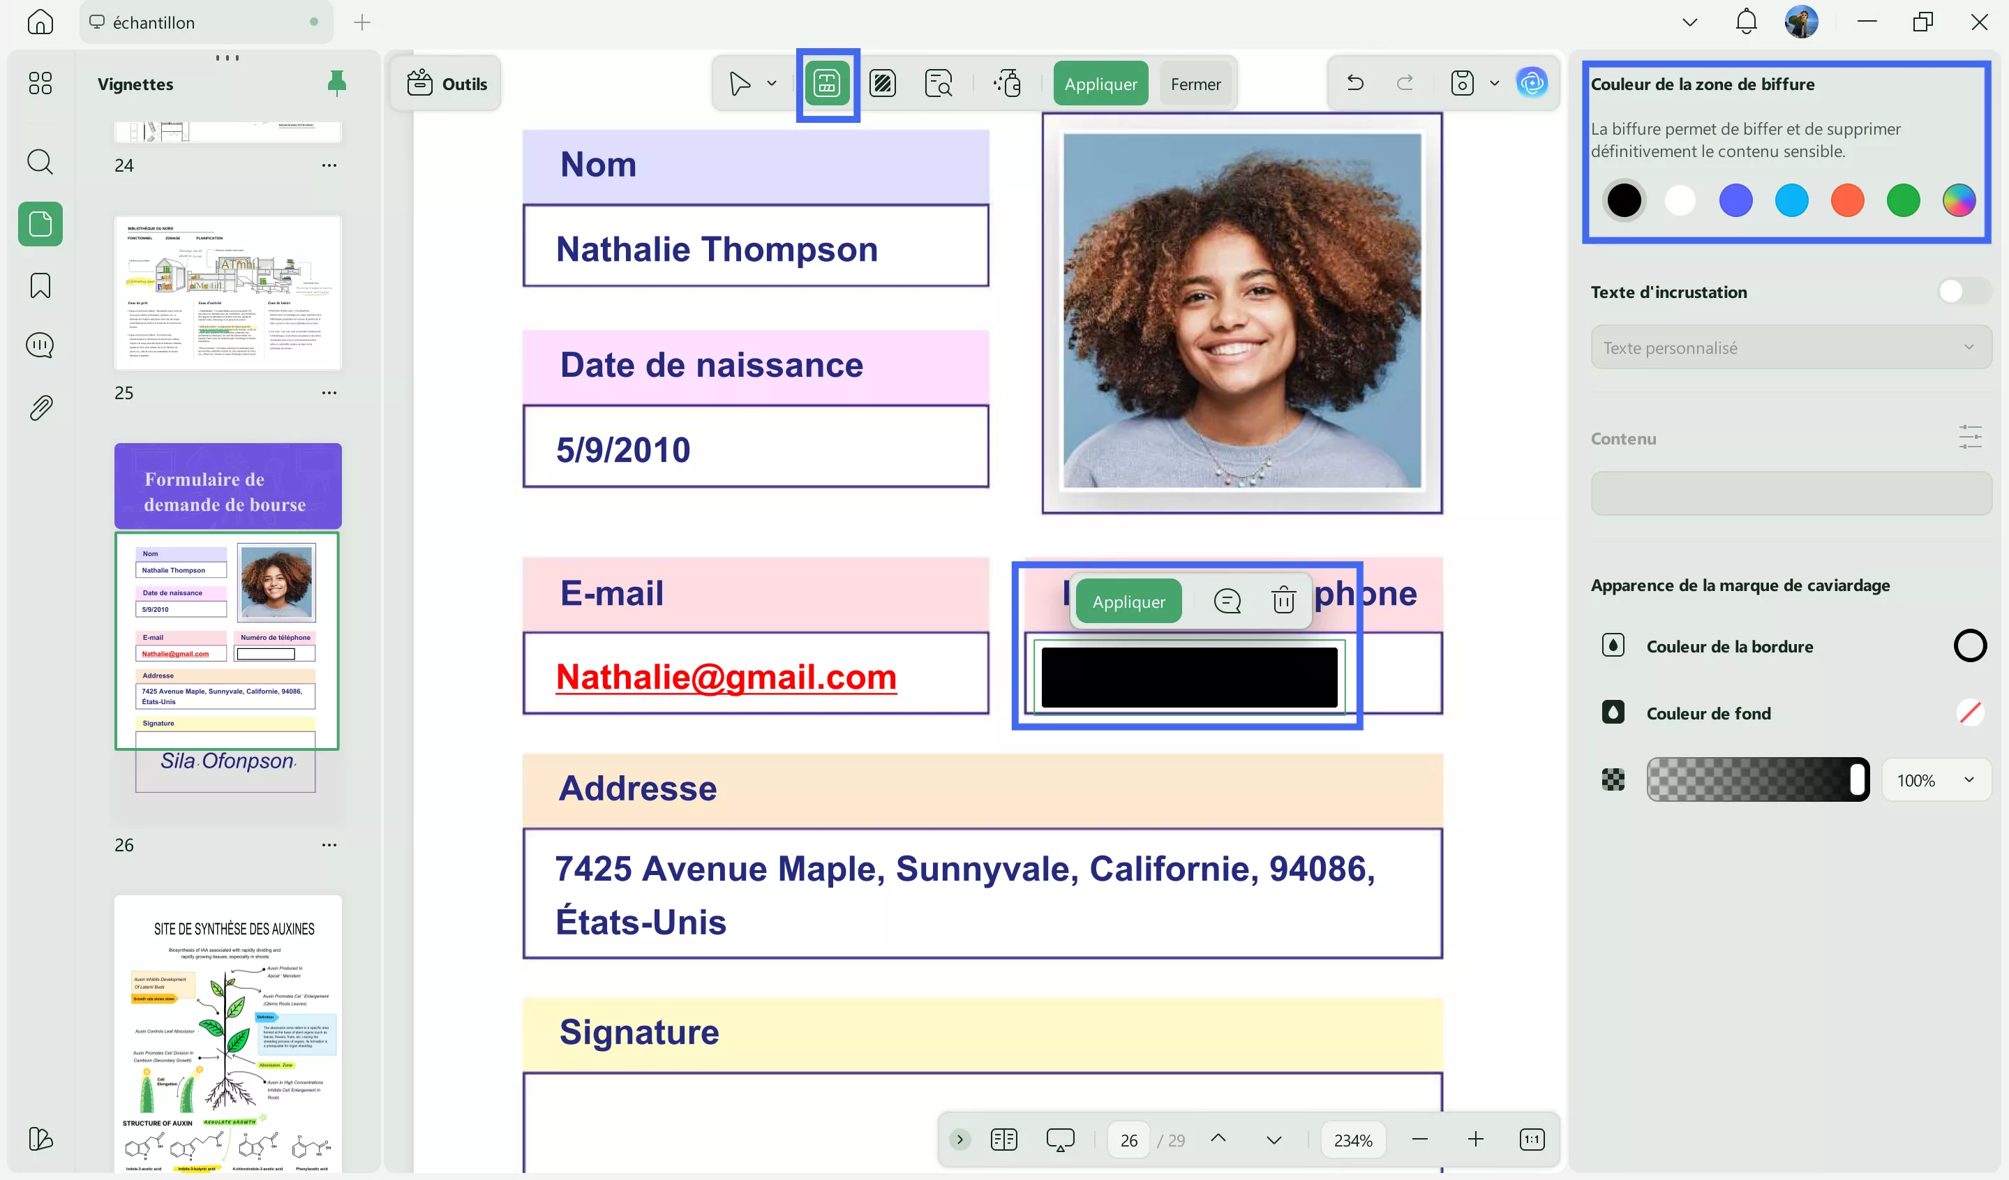Toggle the 1:1 zoom view
Viewport: 2009px width, 1180px height.
1532,1140
